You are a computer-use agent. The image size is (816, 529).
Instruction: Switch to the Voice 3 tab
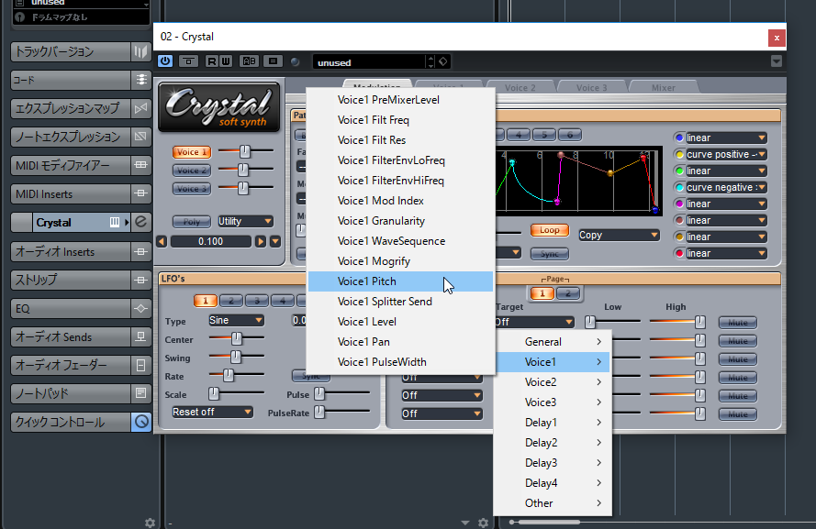tap(592, 87)
